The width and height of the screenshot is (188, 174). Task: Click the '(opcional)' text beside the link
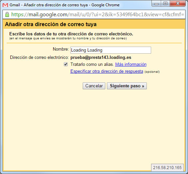[152, 72]
